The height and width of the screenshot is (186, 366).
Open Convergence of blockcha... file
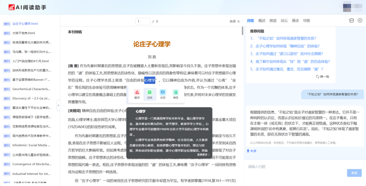coord(32,164)
